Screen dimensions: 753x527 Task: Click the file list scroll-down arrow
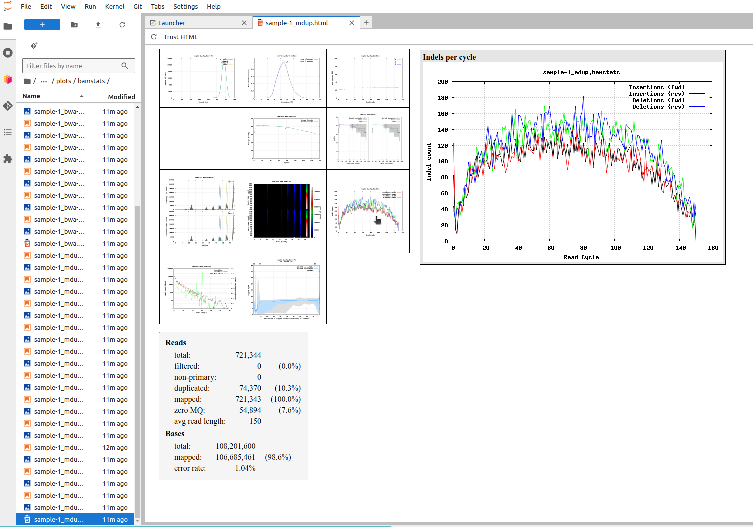tap(138, 521)
